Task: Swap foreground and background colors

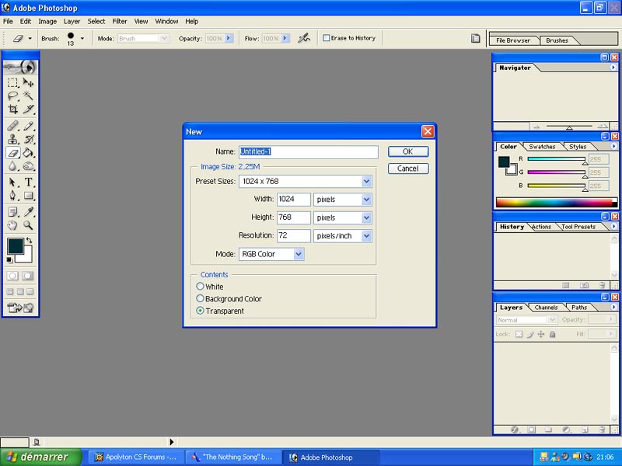Action: (29, 241)
